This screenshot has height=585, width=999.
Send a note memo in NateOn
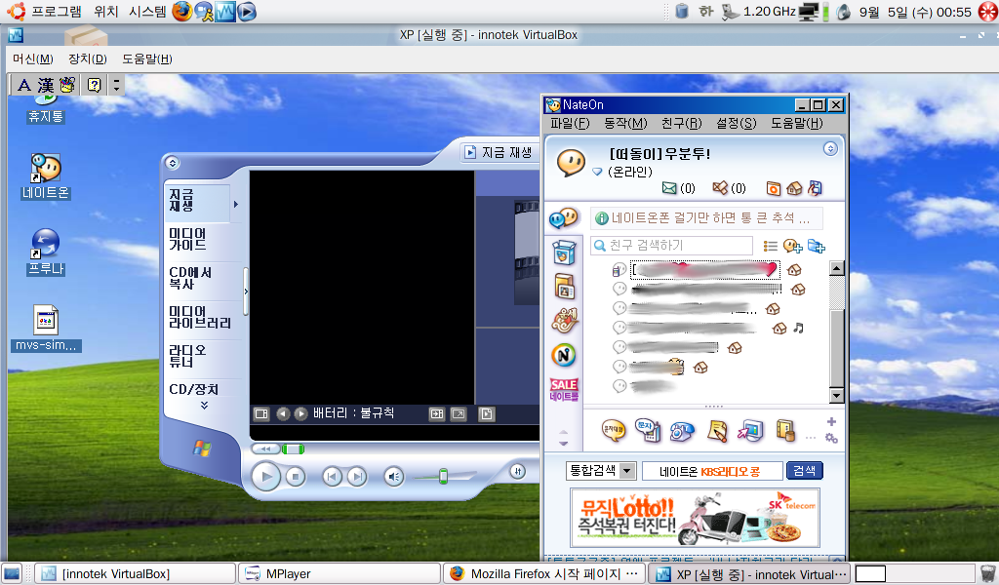pos(717,431)
